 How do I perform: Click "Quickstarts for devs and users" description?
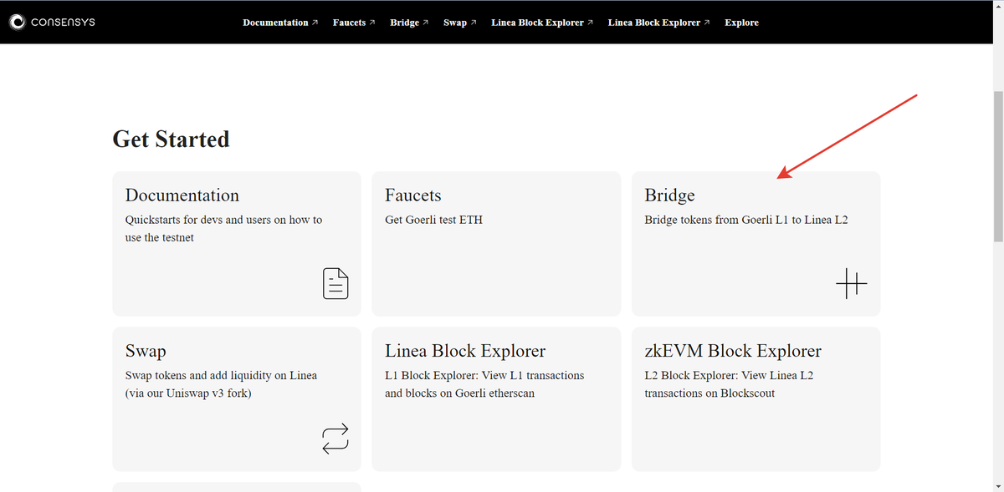[223, 228]
